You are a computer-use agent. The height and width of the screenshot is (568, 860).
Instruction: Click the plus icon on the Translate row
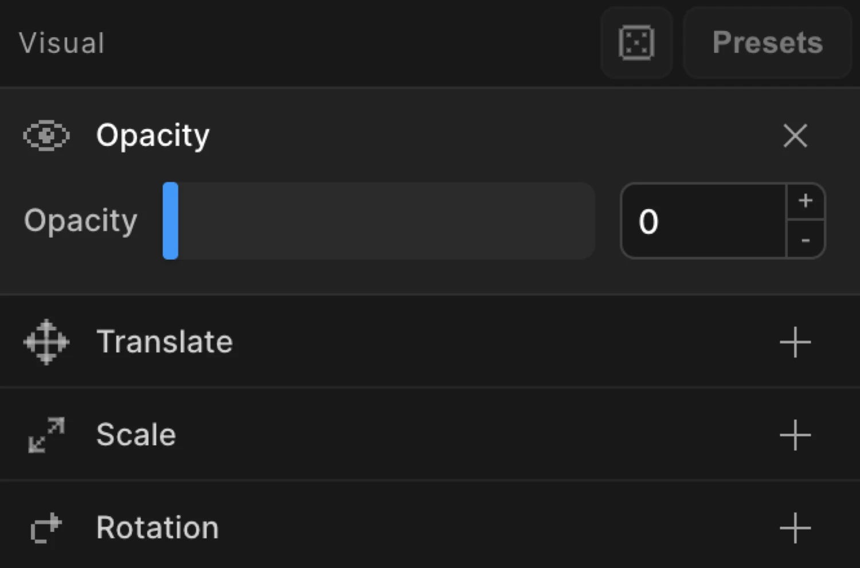tap(795, 342)
